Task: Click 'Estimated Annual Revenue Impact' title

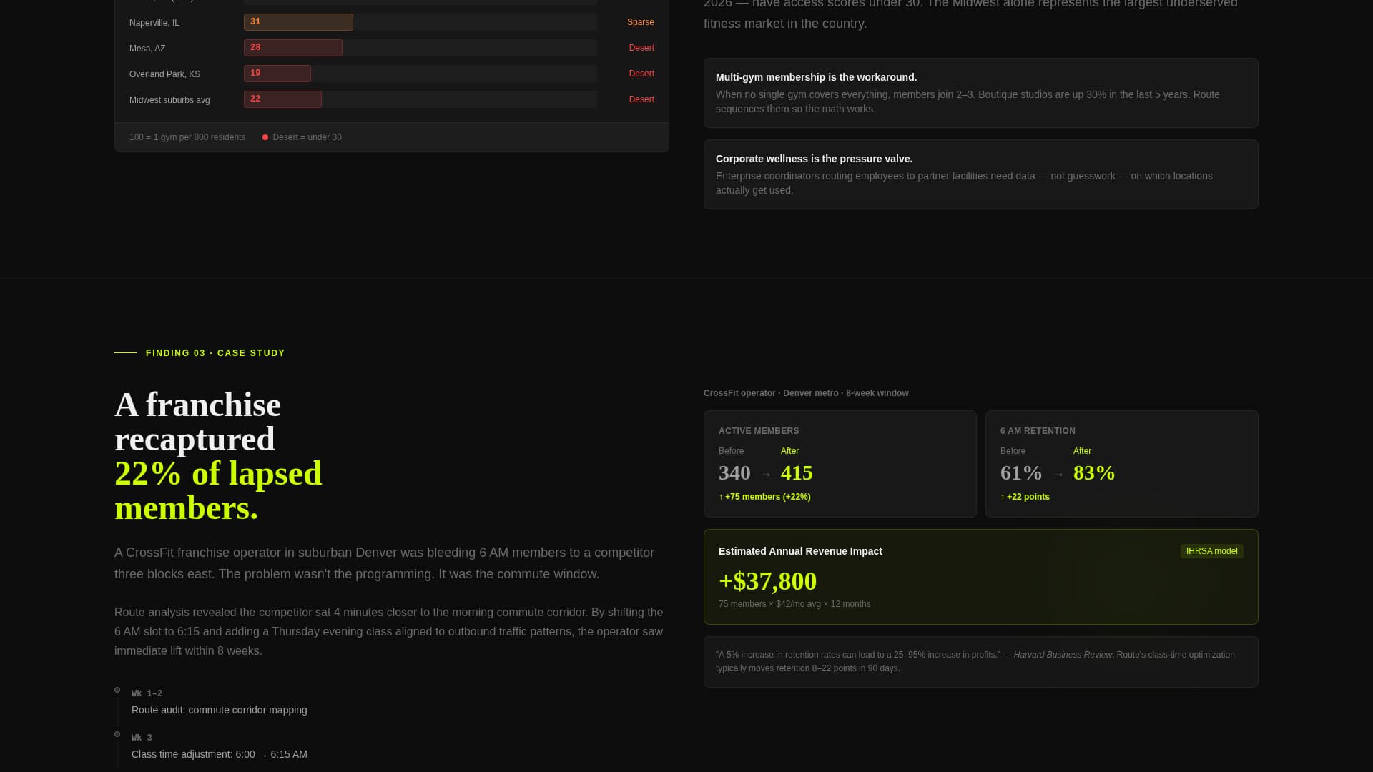Action: (800, 551)
